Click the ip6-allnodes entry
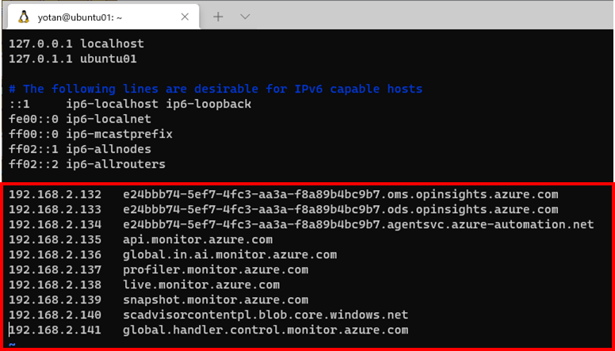This screenshot has height=351, width=615. pyautogui.click(x=109, y=149)
